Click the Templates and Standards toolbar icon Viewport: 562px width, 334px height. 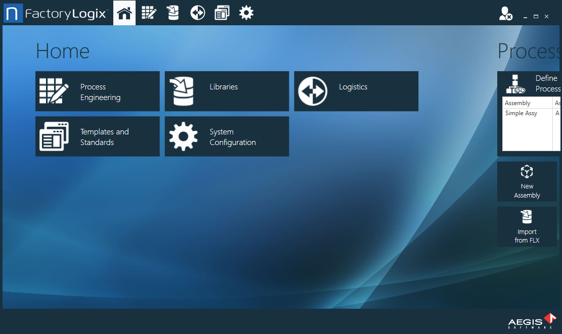tap(222, 13)
